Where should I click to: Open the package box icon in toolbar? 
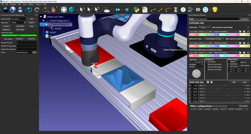215,10
